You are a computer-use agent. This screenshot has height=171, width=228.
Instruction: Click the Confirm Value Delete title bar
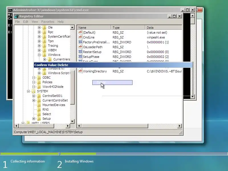click(113, 65)
